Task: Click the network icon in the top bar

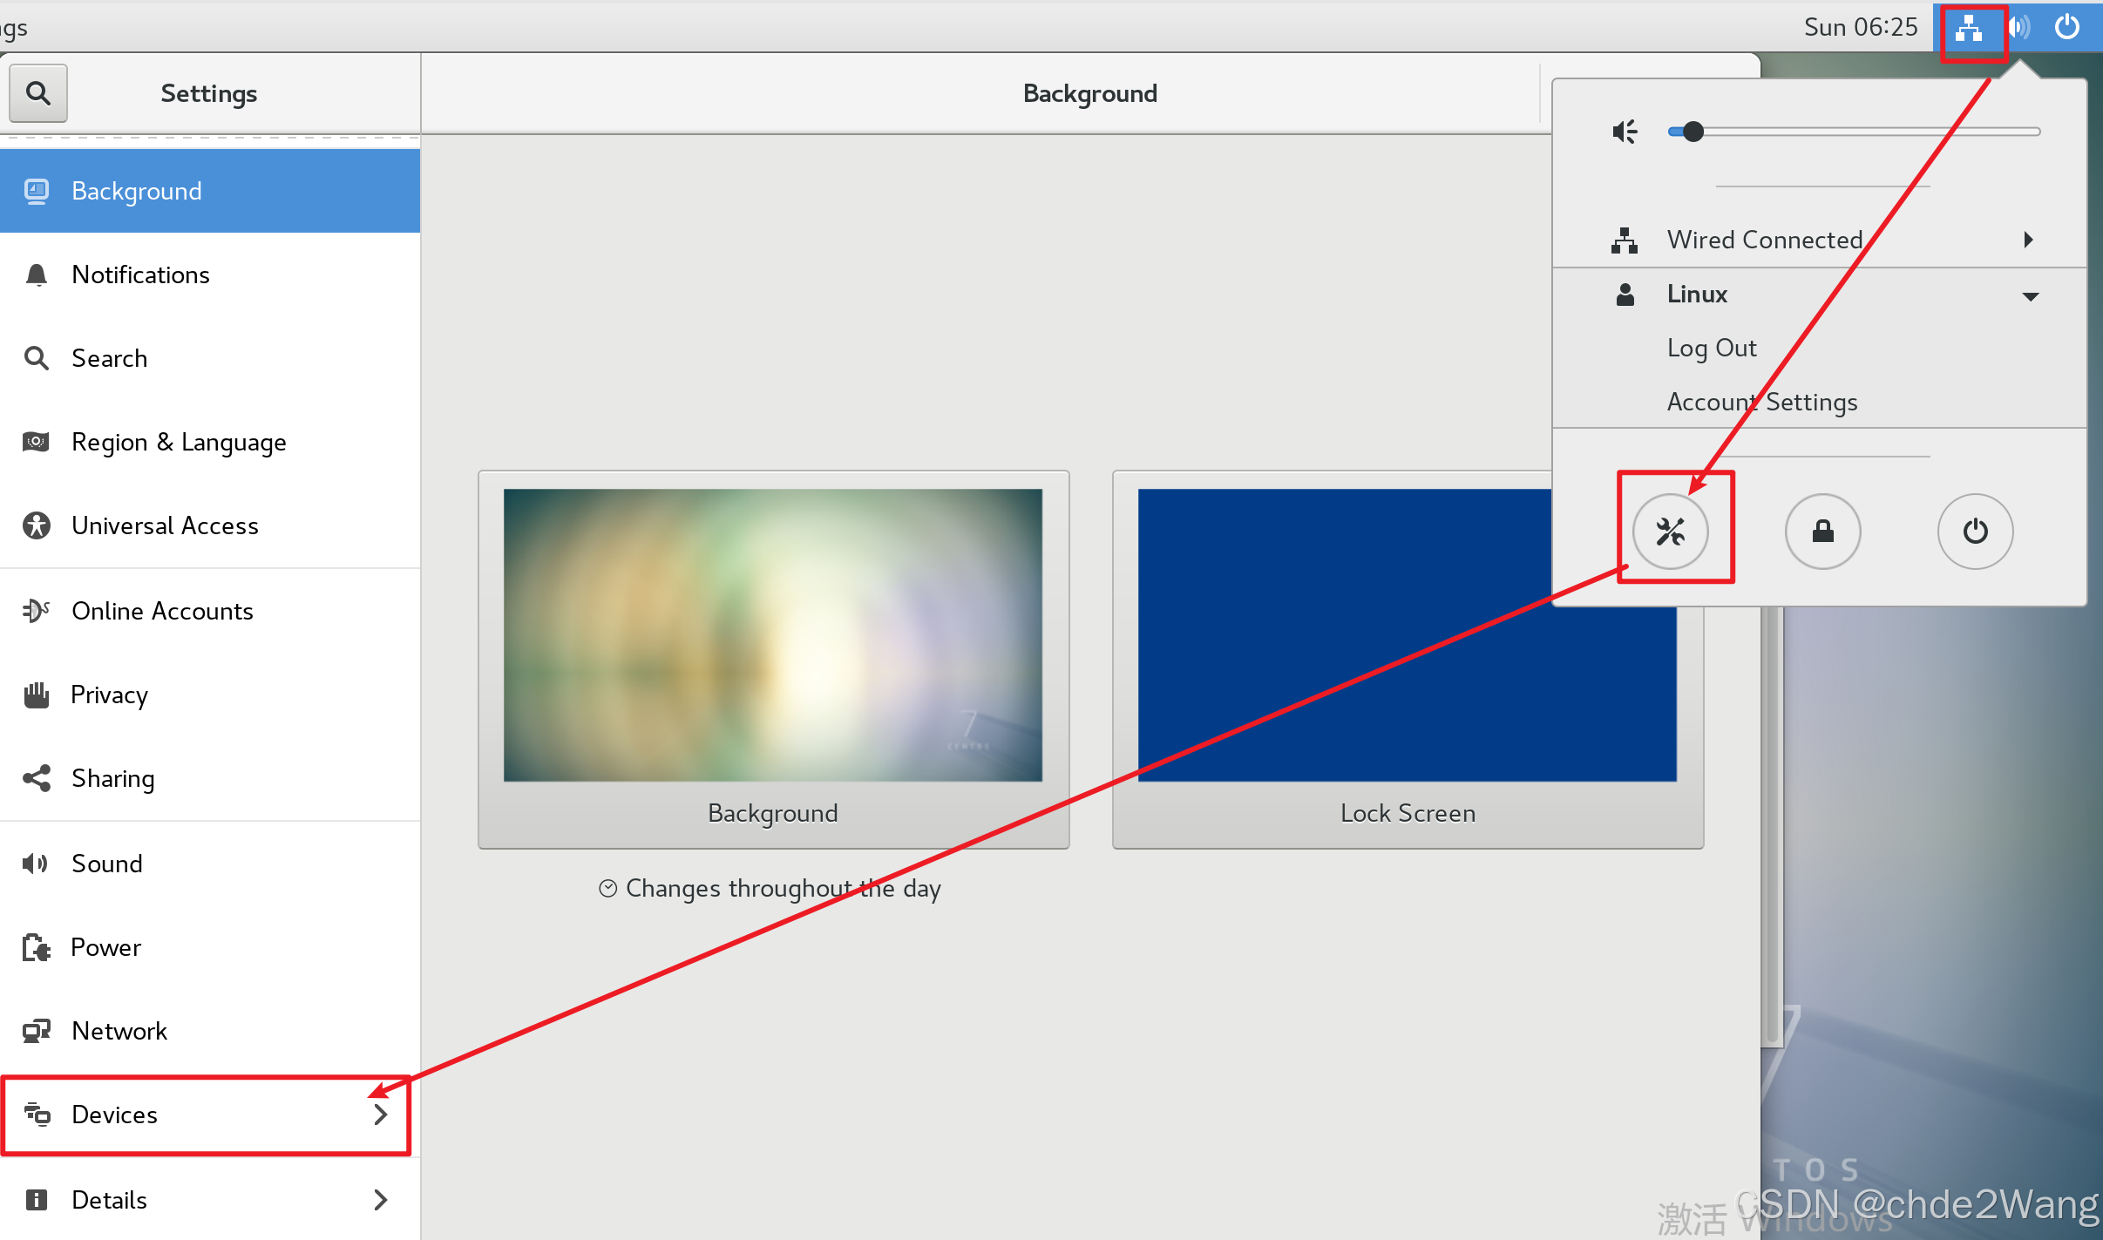Action: pyautogui.click(x=1969, y=29)
